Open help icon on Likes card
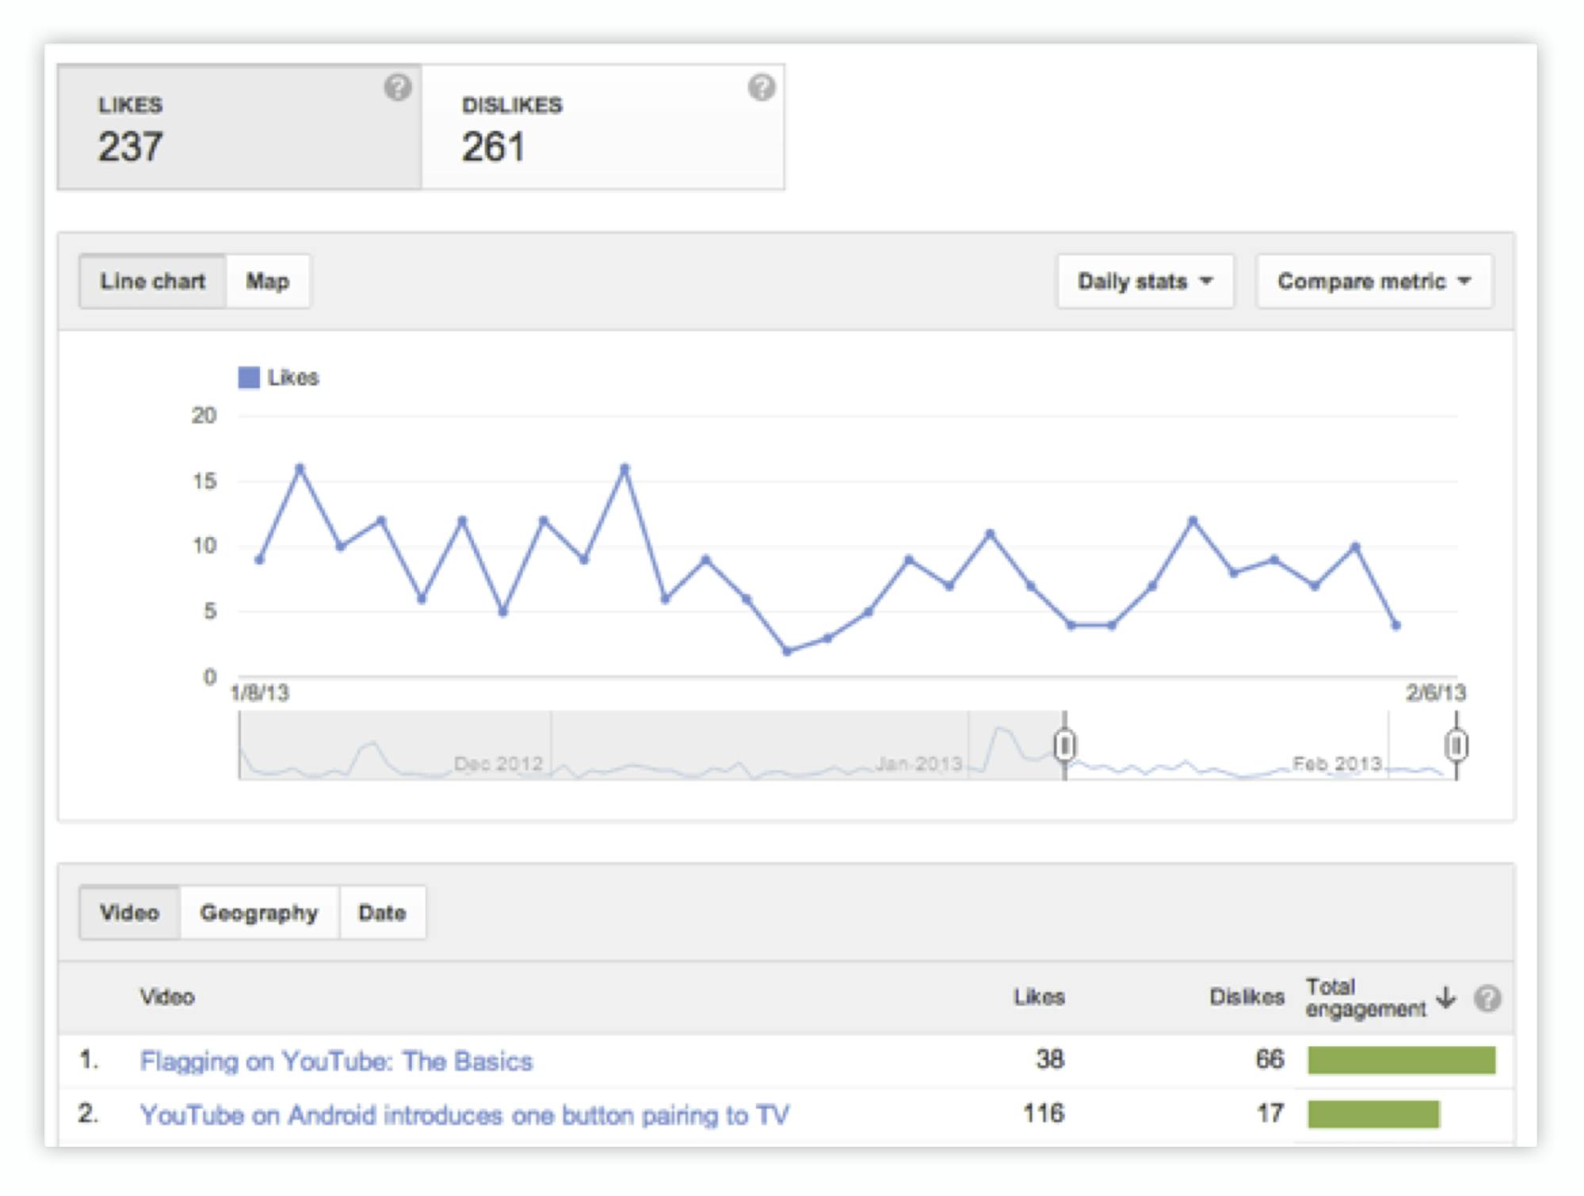1584x1196 pixels. (x=398, y=87)
